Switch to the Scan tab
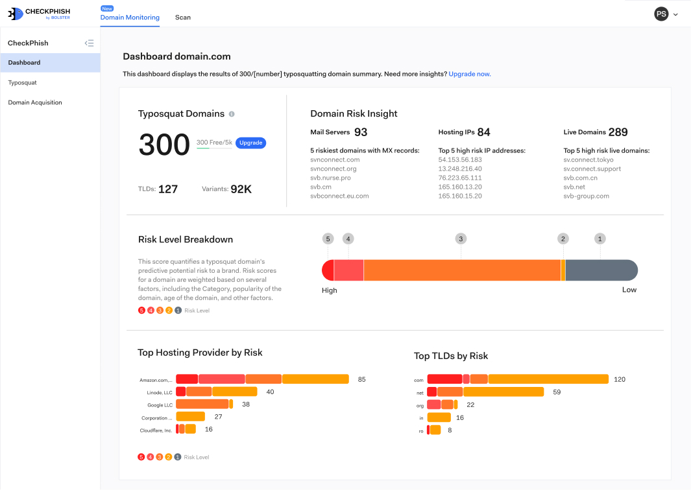This screenshot has height=490, width=691. pyautogui.click(x=183, y=17)
